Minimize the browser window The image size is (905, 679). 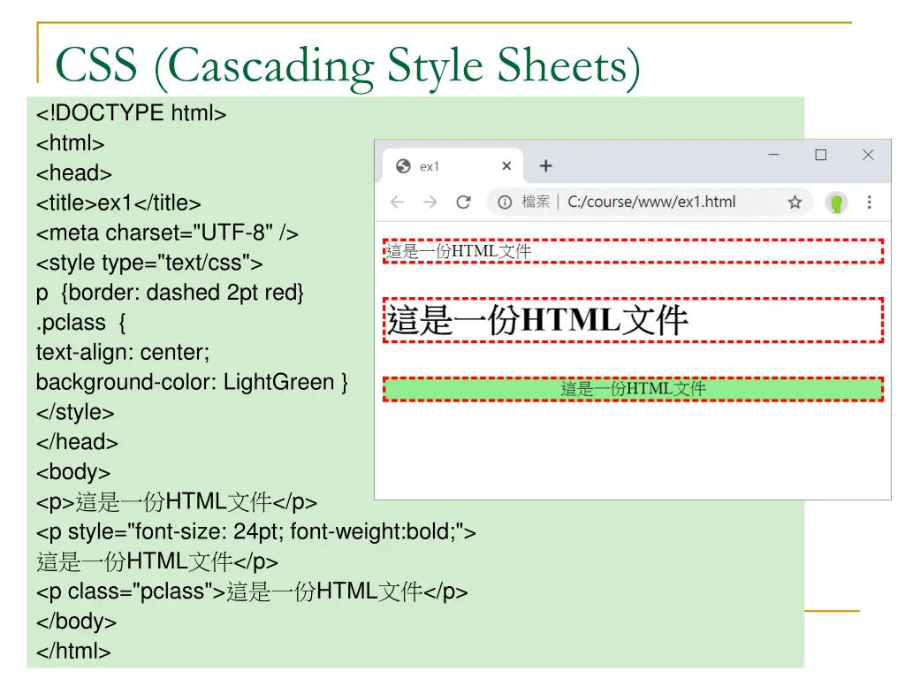click(773, 155)
